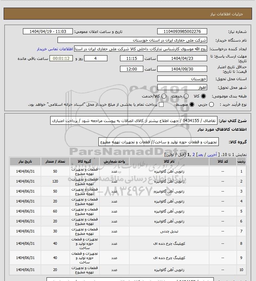The width and height of the screenshot is (256, 281).
Task: Click the تعداد / مقدار column header
Action: 55,162
